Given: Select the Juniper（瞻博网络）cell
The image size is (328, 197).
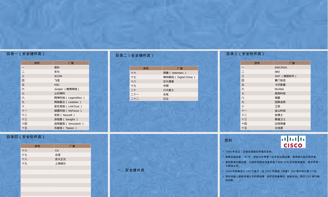Looking at the screenshot, I should coord(71,89).
